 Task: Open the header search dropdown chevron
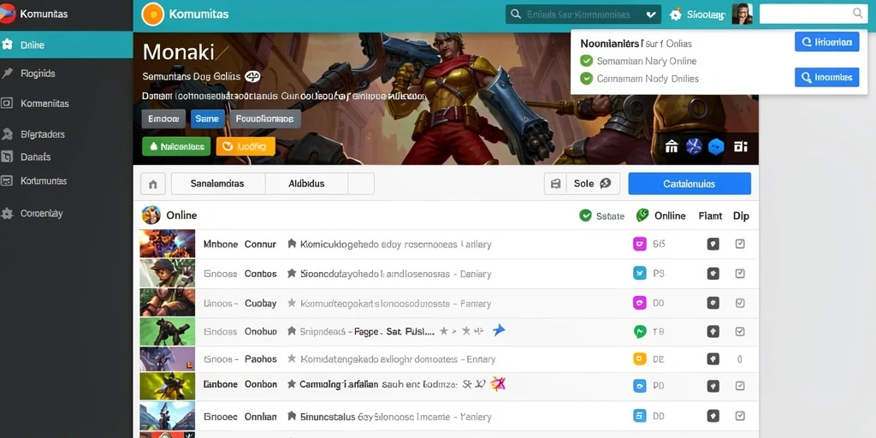pyautogui.click(x=651, y=15)
